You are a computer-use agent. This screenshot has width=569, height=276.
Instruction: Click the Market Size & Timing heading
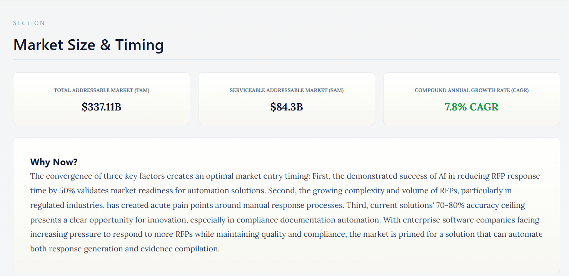pyautogui.click(x=88, y=45)
